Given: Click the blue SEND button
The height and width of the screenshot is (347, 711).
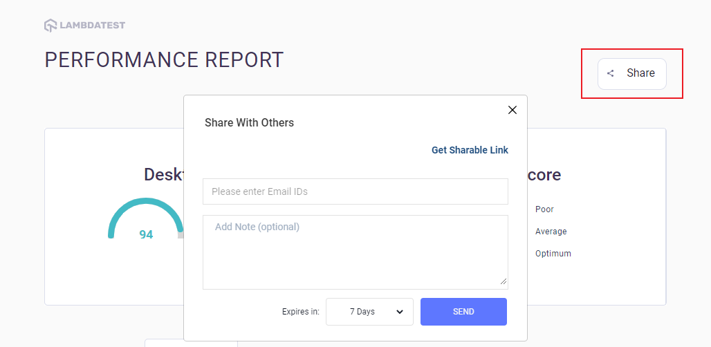Looking at the screenshot, I should (463, 312).
